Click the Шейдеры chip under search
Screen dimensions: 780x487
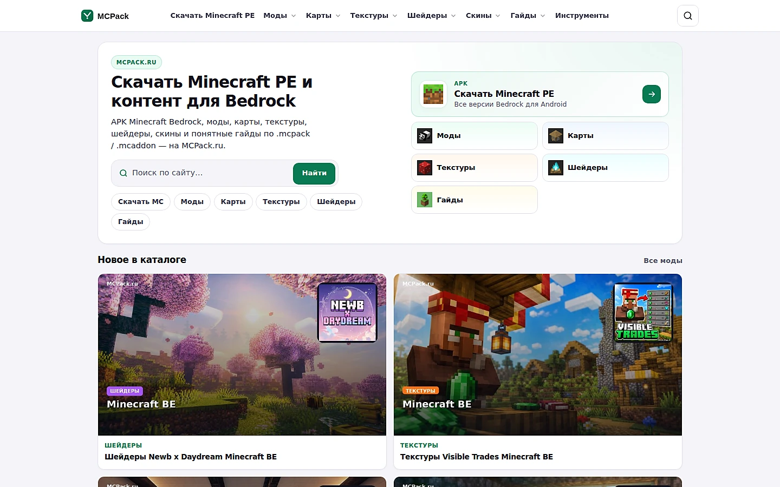coord(336,202)
